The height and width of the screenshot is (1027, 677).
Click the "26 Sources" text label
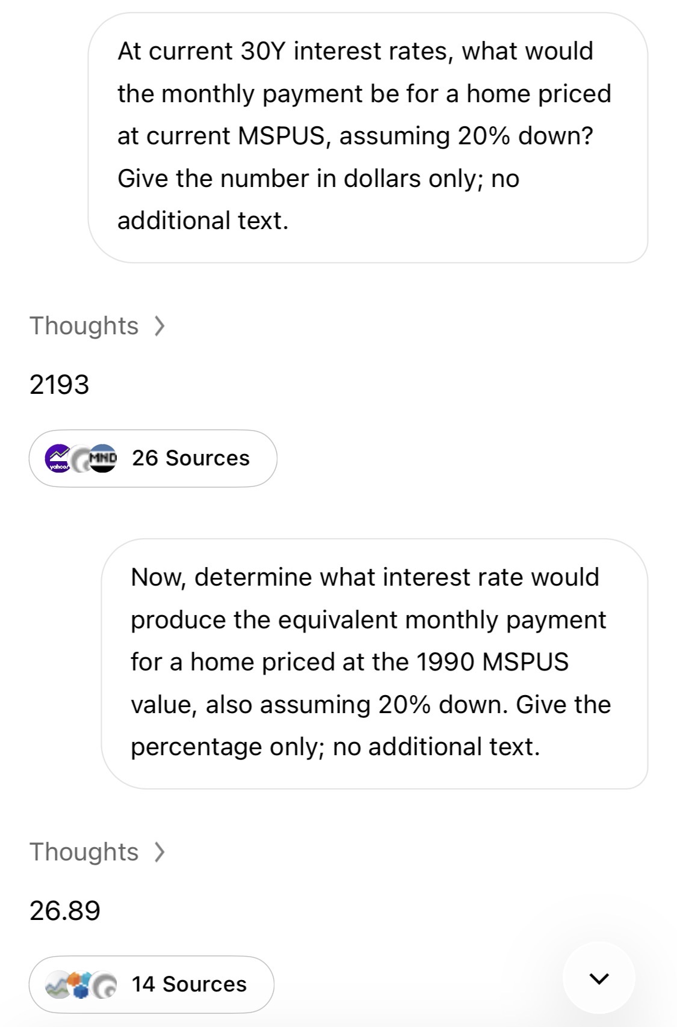tap(191, 458)
